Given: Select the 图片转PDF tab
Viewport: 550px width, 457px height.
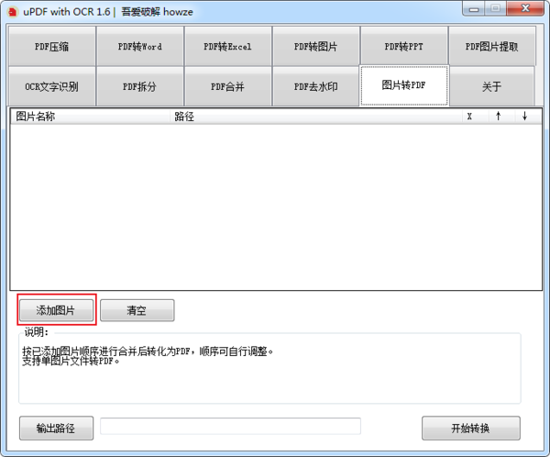Looking at the screenshot, I should 404,85.
